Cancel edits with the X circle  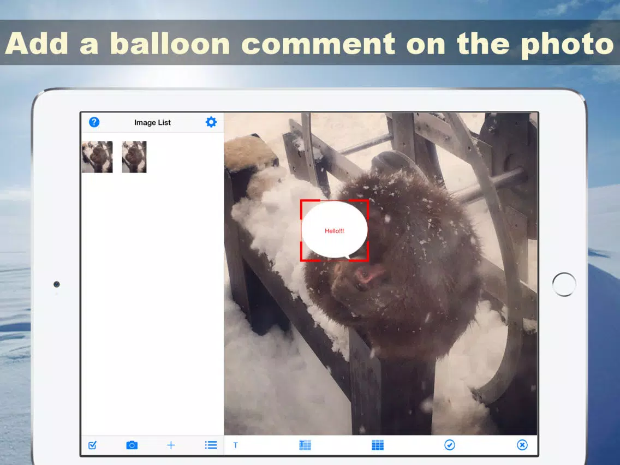point(522,445)
